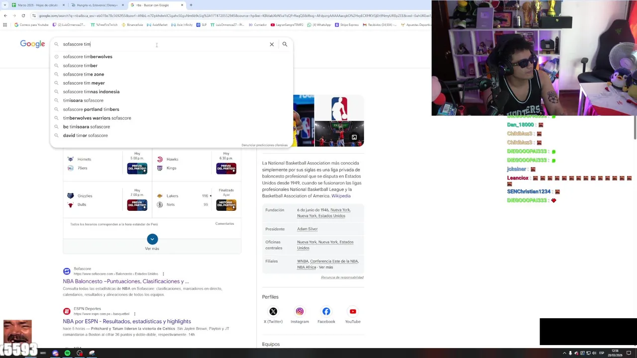Click the "Comentarios" feedback link
This screenshot has width=637, height=358.
coord(224,224)
